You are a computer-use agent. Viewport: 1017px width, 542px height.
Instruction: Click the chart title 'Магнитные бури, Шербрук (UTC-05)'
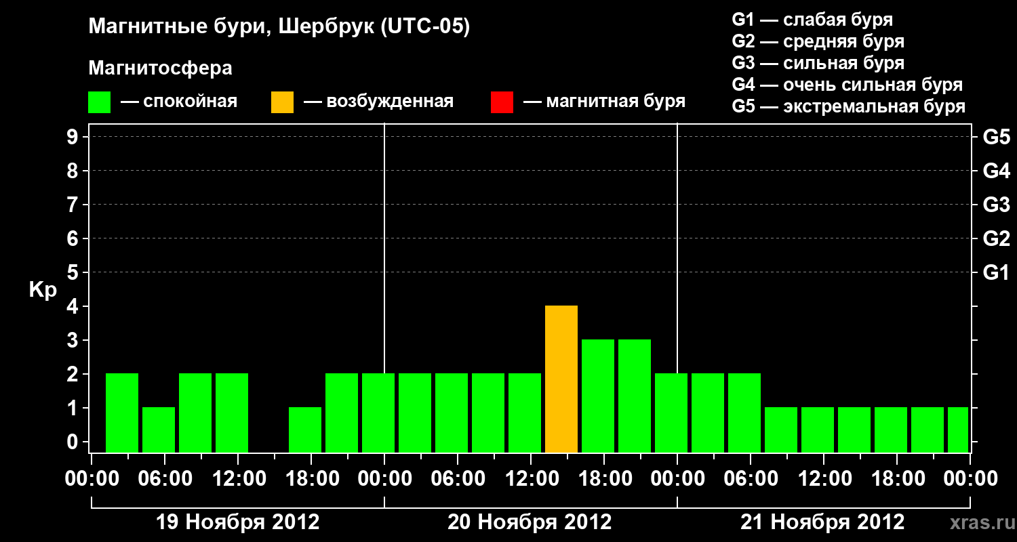(279, 27)
